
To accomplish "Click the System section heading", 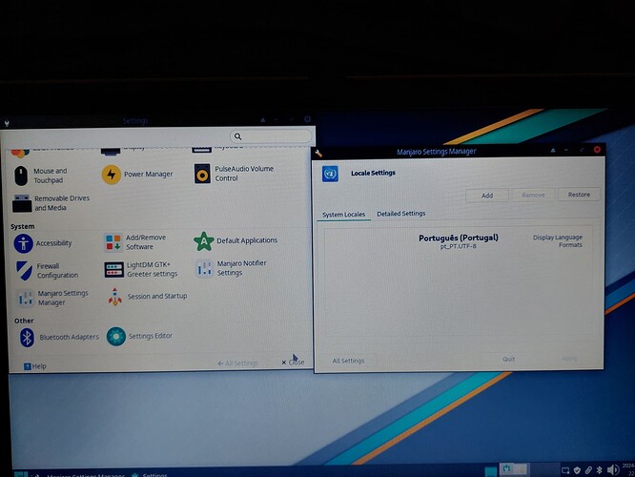I will pos(23,226).
